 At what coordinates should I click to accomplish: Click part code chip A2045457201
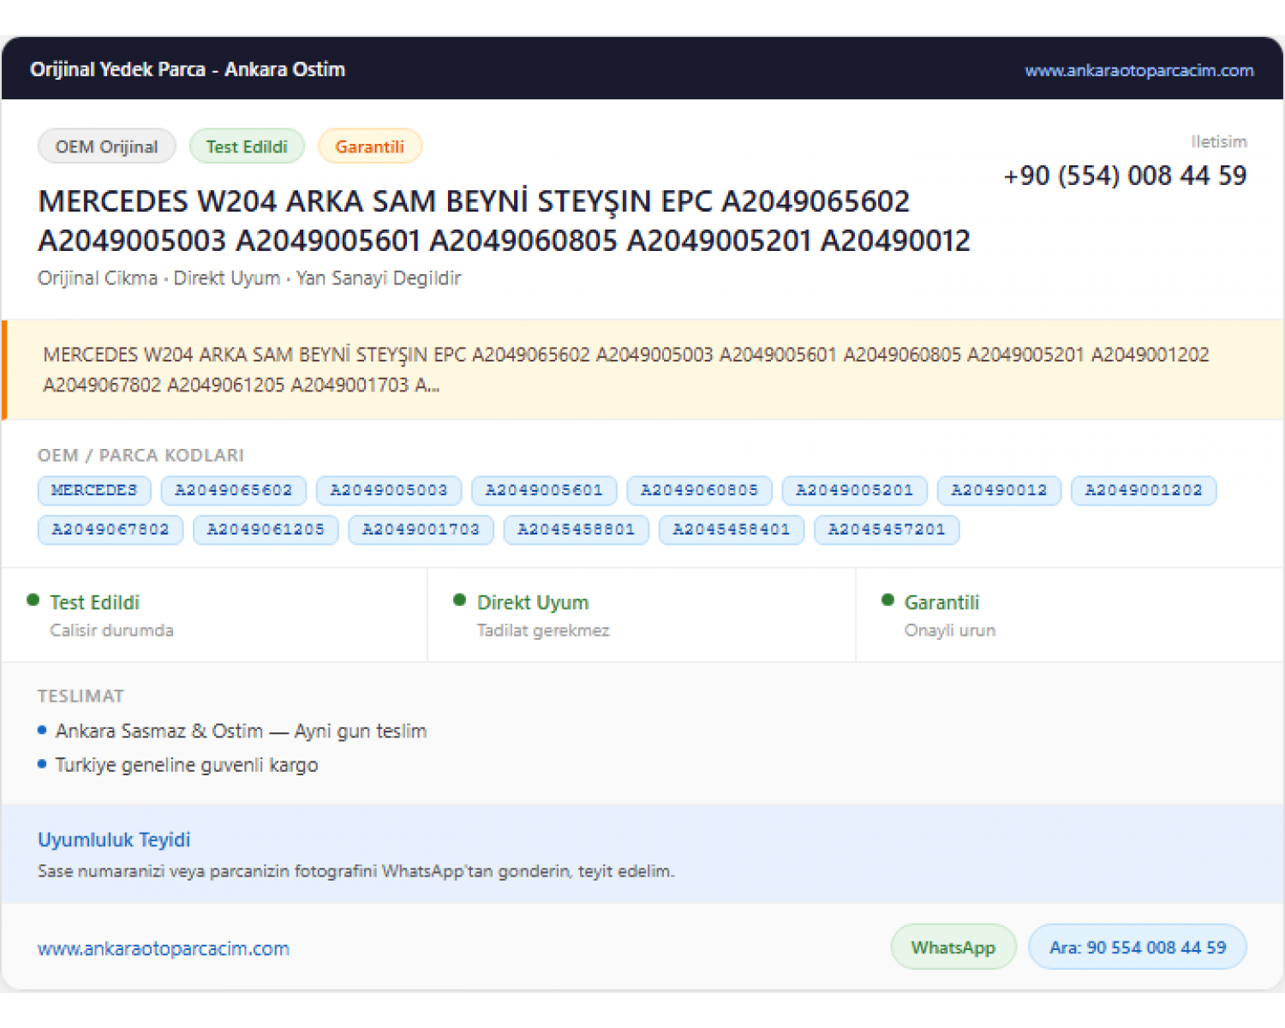[x=887, y=529]
